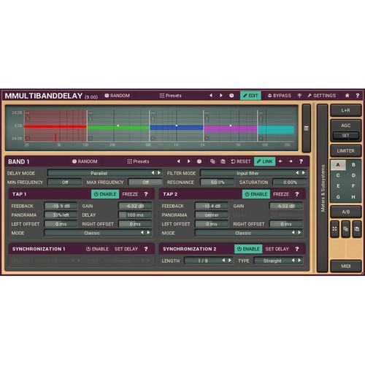Disable Tap 1 with its ENABLE button
Screen dimensions: 365x365
[105, 194]
